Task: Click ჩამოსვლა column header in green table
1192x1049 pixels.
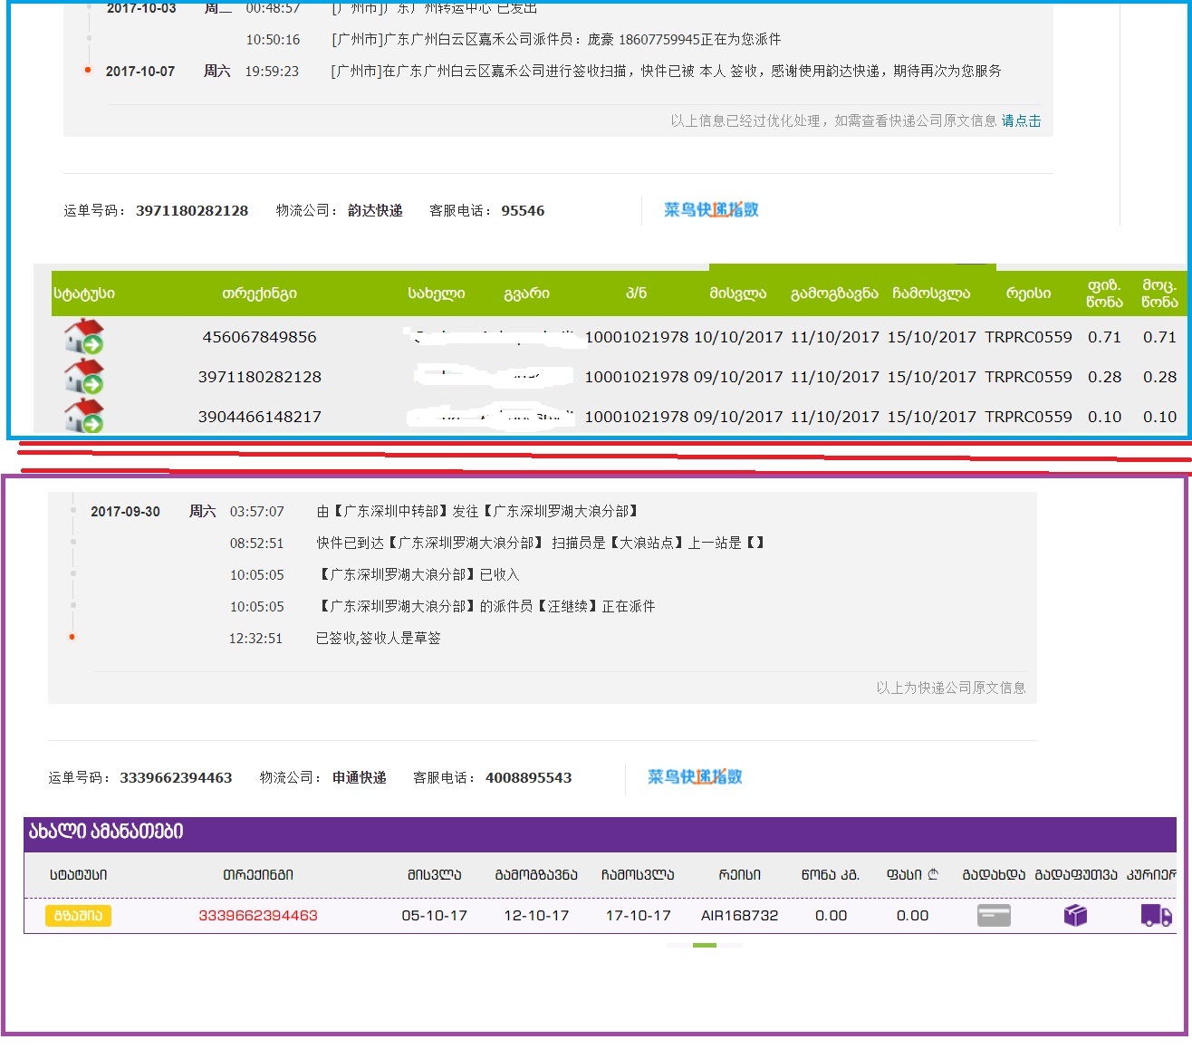Action: 931,294
